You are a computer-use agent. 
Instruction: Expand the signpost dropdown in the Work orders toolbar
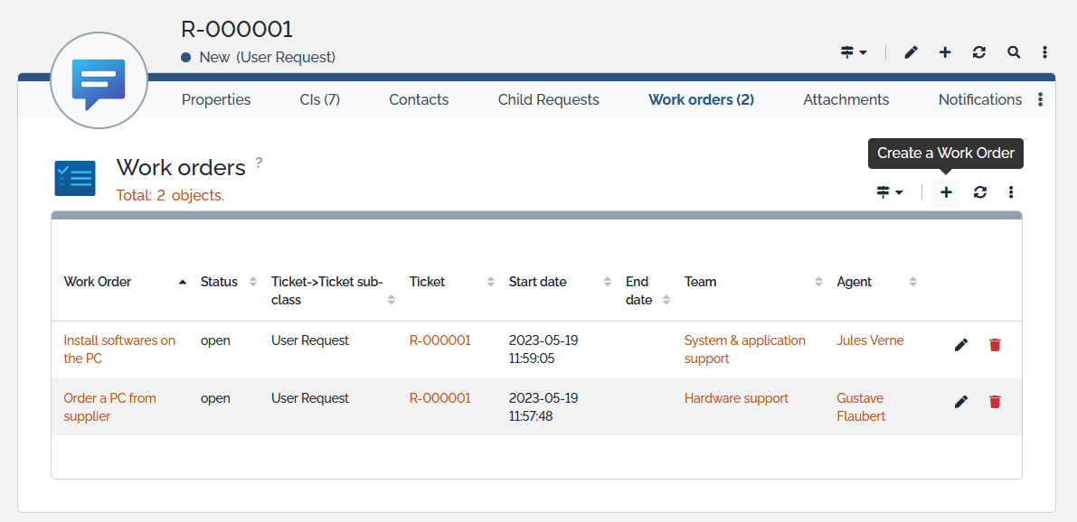coord(890,192)
